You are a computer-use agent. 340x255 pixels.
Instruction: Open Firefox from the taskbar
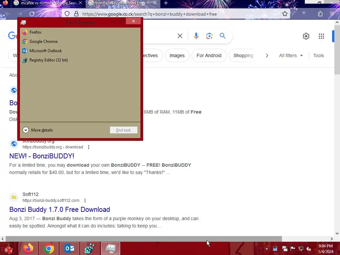click(28, 248)
